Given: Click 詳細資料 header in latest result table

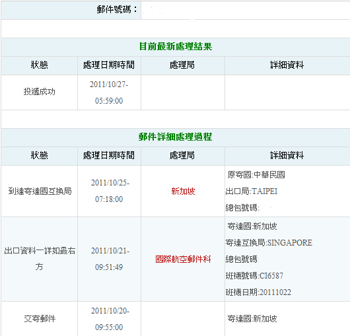Looking at the screenshot, I should click(287, 65).
